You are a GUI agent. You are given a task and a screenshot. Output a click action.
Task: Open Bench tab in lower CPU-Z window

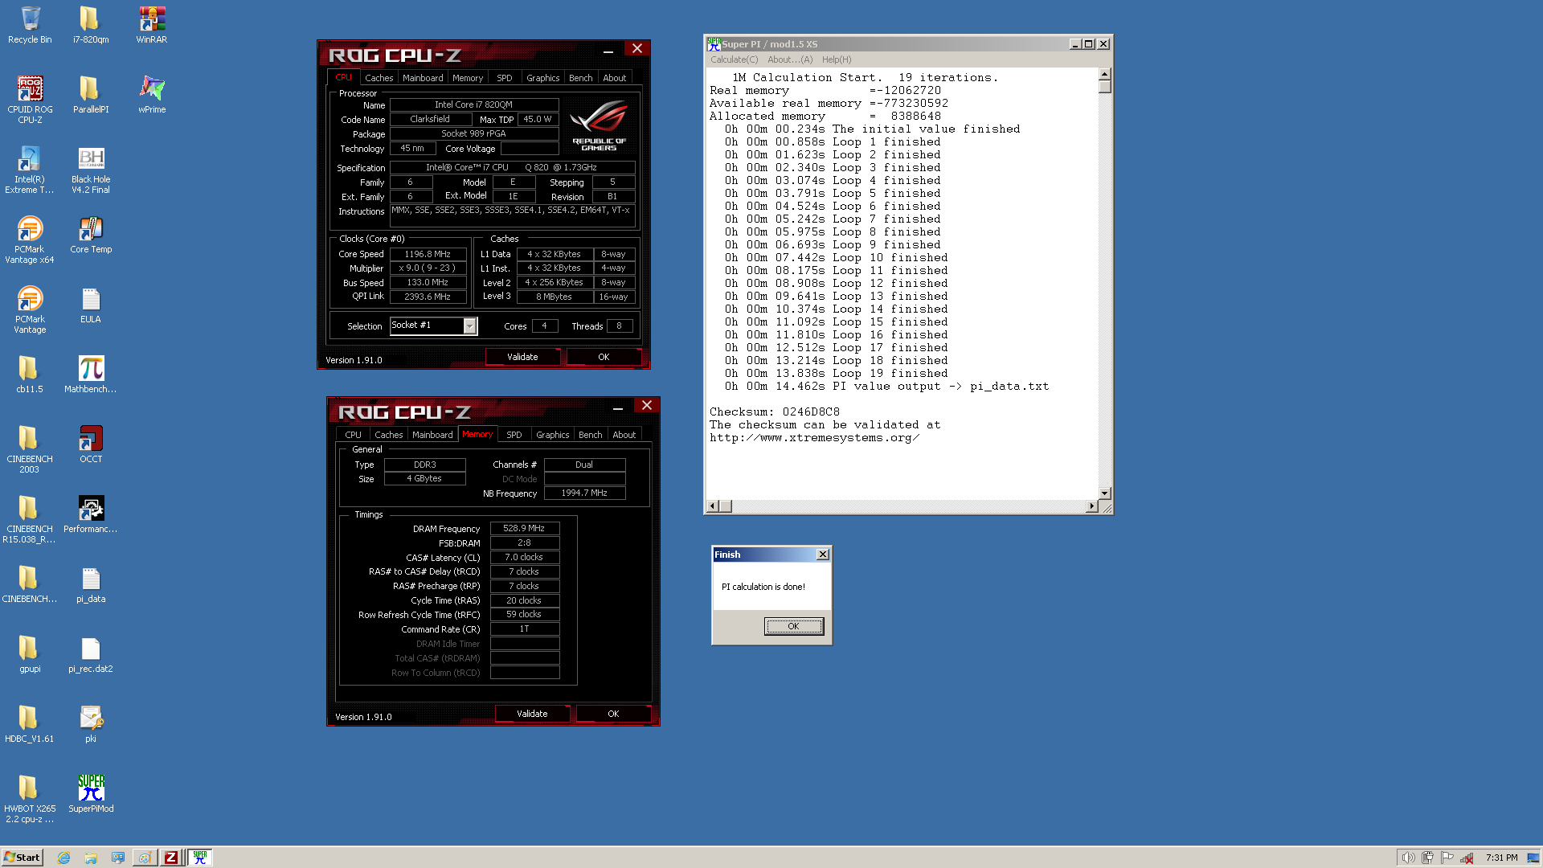pos(590,435)
